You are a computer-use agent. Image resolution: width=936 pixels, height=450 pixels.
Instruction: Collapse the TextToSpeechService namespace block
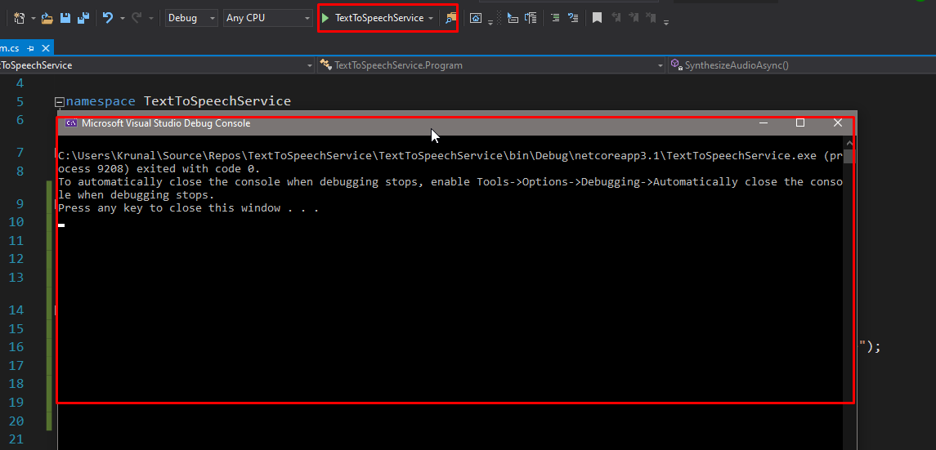pos(58,102)
